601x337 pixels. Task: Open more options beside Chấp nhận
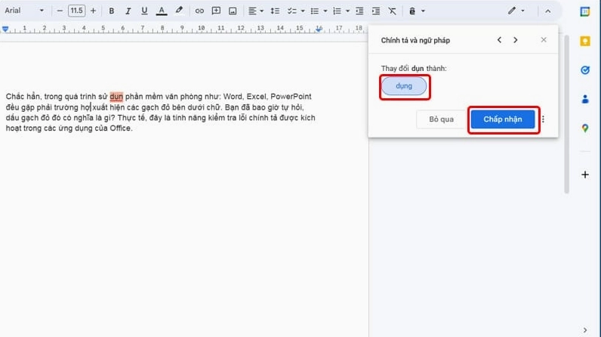pos(543,119)
